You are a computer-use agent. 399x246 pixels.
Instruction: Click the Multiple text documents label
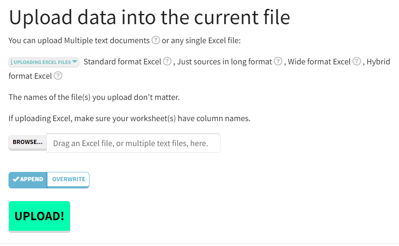click(x=107, y=41)
